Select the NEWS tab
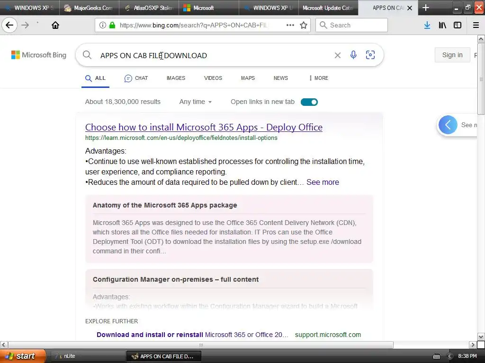Viewport: 485px width, 363px height. click(x=280, y=78)
